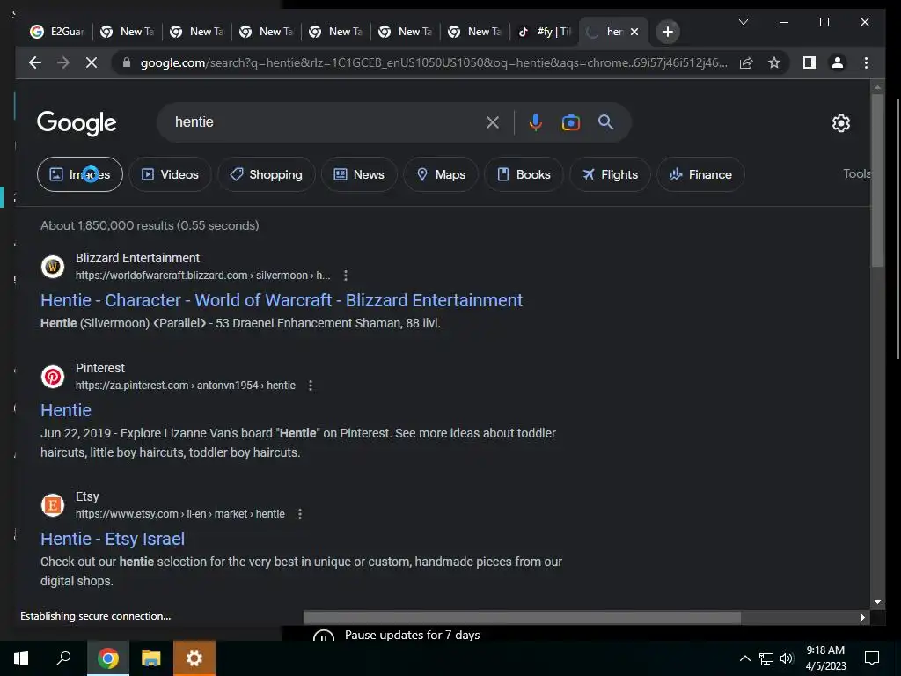901x676 pixels.
Task: Click the Chrome taskbar icon
Action: tap(107, 658)
